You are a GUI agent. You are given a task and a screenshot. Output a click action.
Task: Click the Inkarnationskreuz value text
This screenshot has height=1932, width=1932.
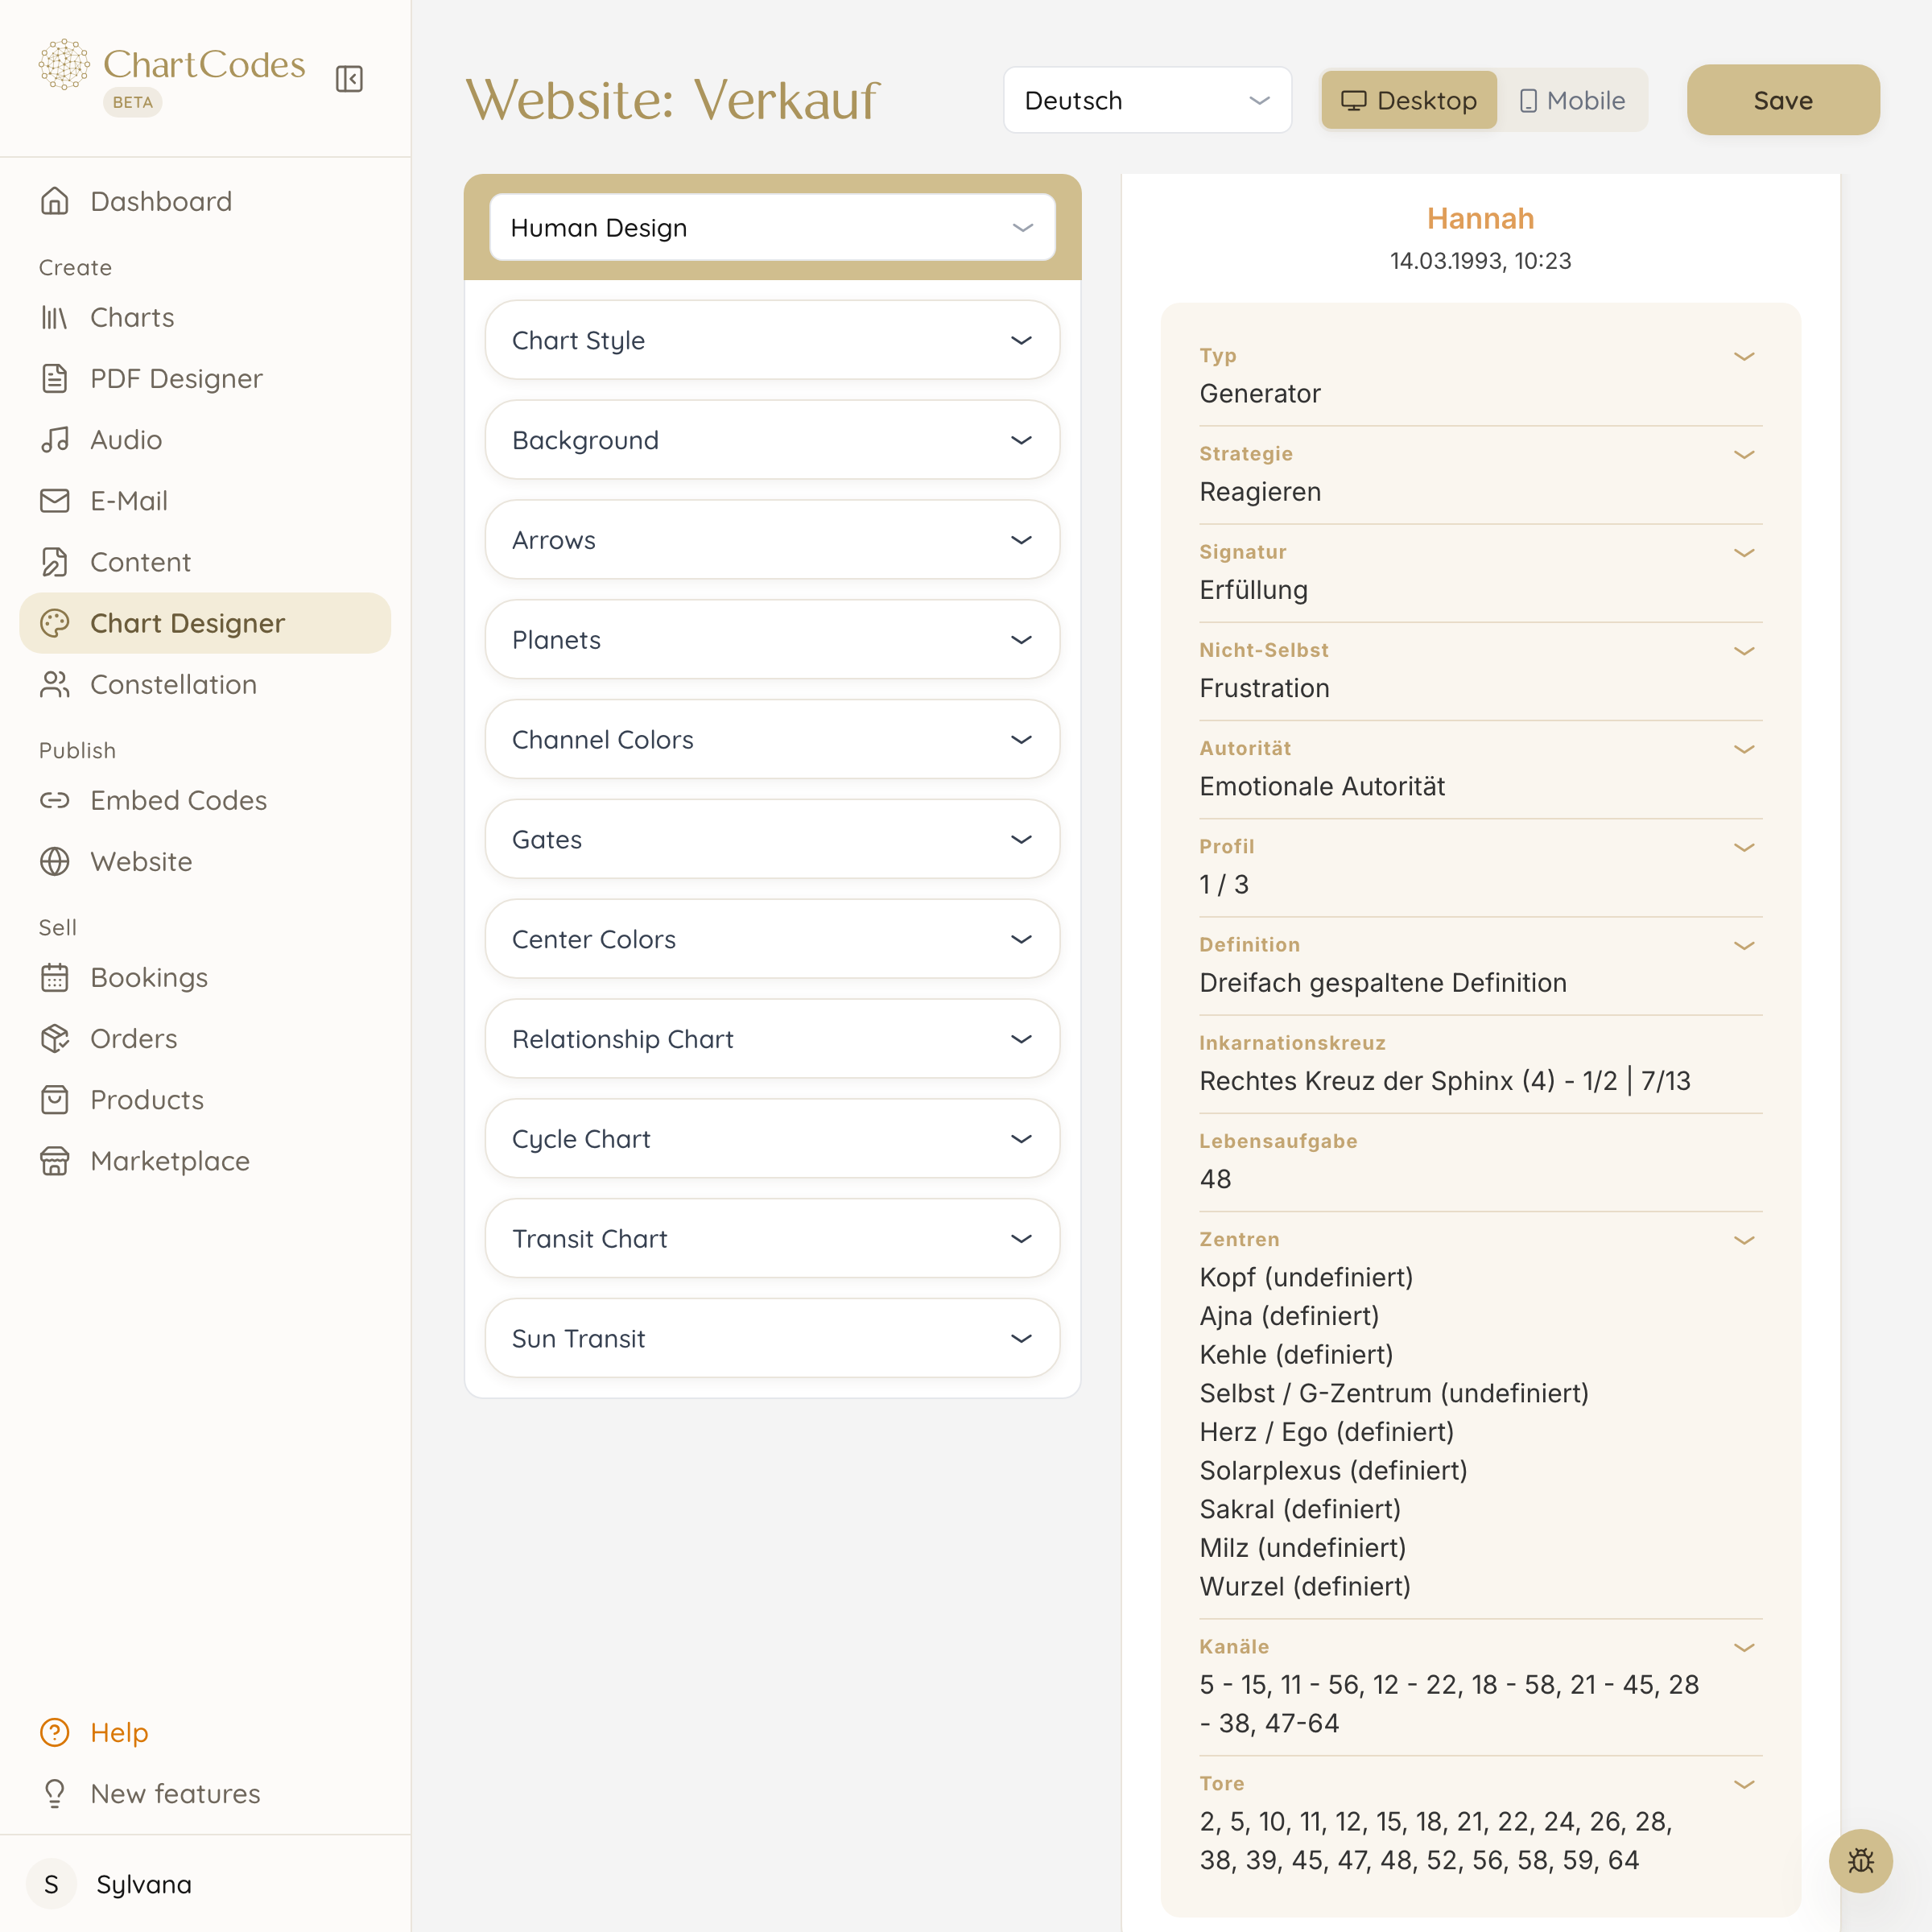pyautogui.click(x=1445, y=1081)
